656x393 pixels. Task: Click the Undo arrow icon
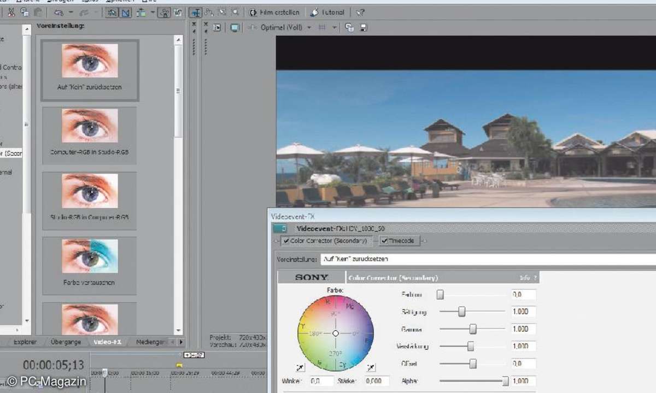pos(58,12)
